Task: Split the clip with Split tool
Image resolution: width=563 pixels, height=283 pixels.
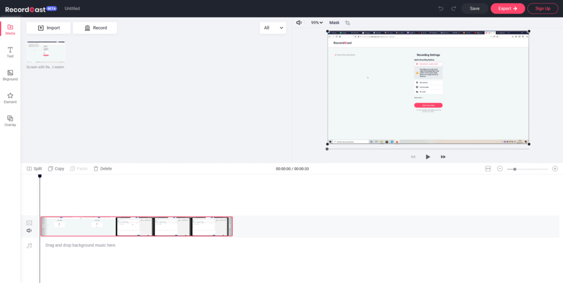Action: [34, 168]
